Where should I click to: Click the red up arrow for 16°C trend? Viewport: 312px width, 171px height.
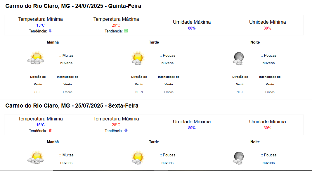(x=50, y=130)
